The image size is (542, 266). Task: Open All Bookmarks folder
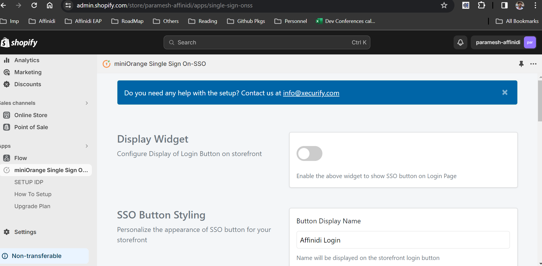pyautogui.click(x=517, y=21)
